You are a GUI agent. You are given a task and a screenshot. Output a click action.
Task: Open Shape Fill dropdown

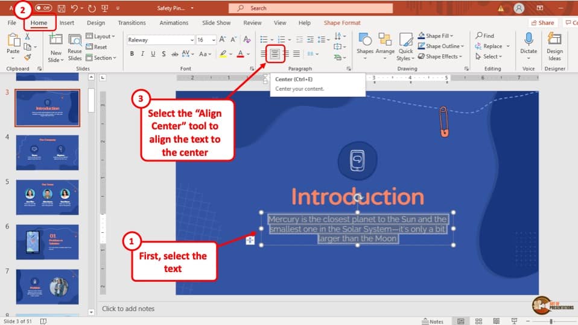(436, 36)
